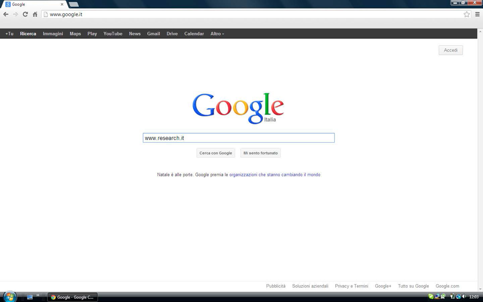Open the Chrome menu icon

[477, 14]
